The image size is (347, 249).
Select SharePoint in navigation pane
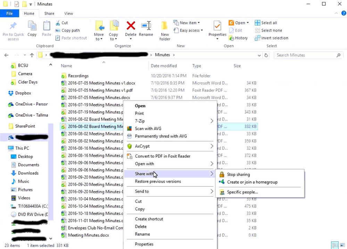(22, 126)
